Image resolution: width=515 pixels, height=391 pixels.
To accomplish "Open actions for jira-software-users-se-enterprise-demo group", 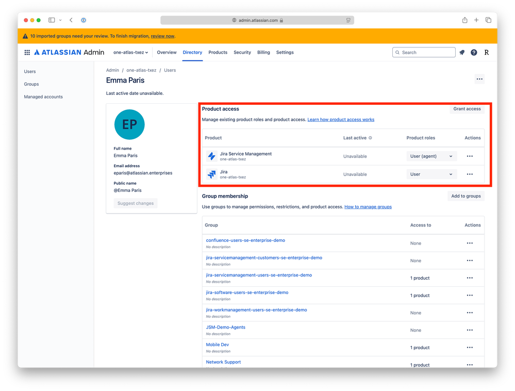I will coord(470,296).
